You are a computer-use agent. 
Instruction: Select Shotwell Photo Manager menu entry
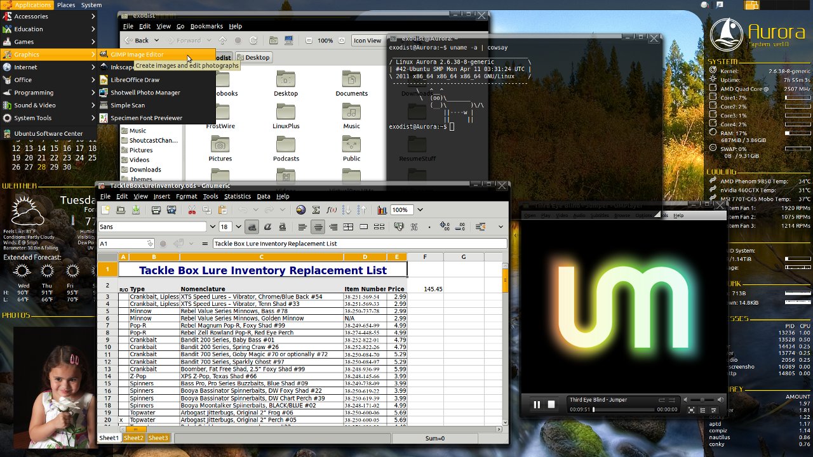coord(156,93)
